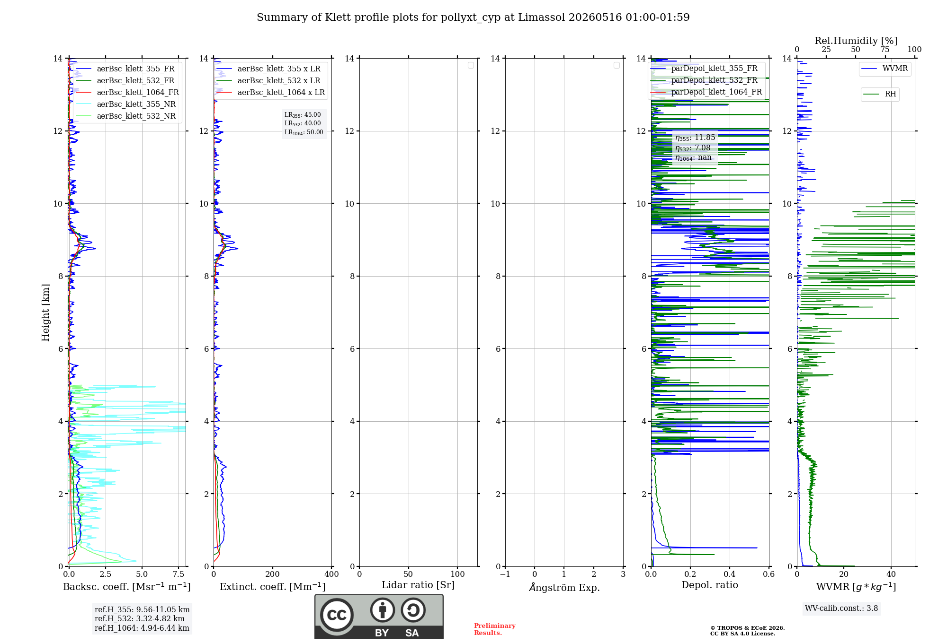Click the SA share-alike icon
Screen dimensions: 947x643
point(413,610)
